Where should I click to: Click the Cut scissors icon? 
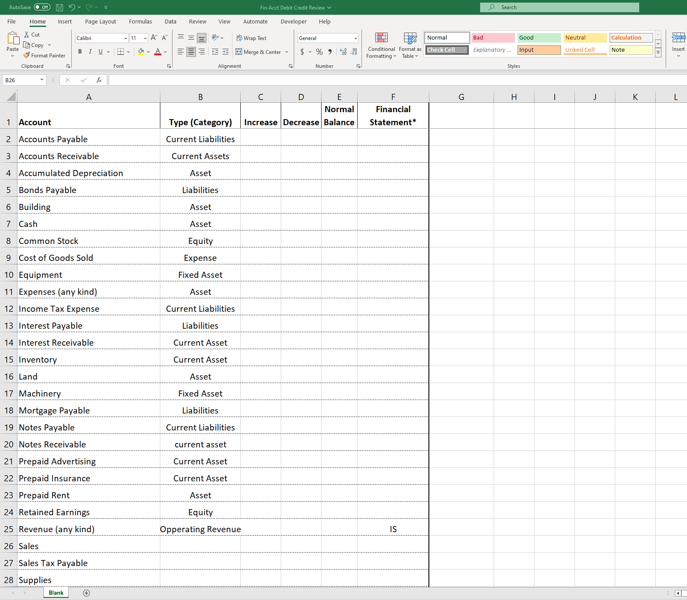point(27,34)
